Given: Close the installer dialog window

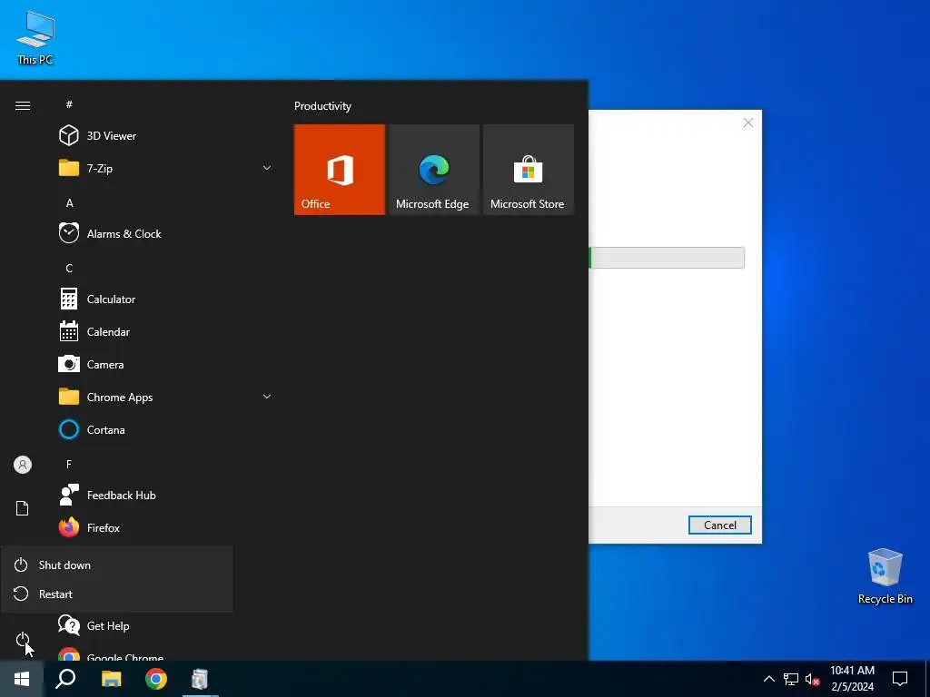Looking at the screenshot, I should (x=748, y=123).
